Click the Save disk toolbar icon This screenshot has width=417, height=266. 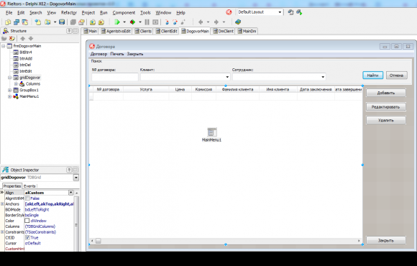tap(62, 22)
